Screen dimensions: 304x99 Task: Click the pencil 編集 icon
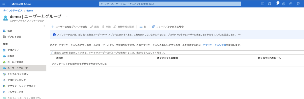coord(91,27)
